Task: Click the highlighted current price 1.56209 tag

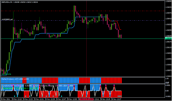Action: click(x=168, y=39)
